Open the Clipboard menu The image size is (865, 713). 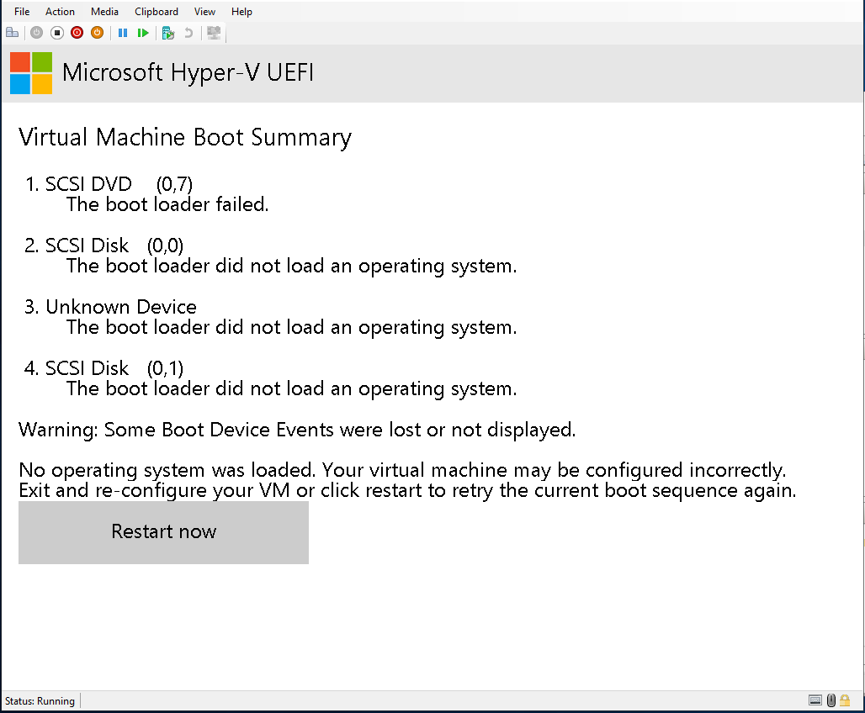pyautogui.click(x=157, y=12)
